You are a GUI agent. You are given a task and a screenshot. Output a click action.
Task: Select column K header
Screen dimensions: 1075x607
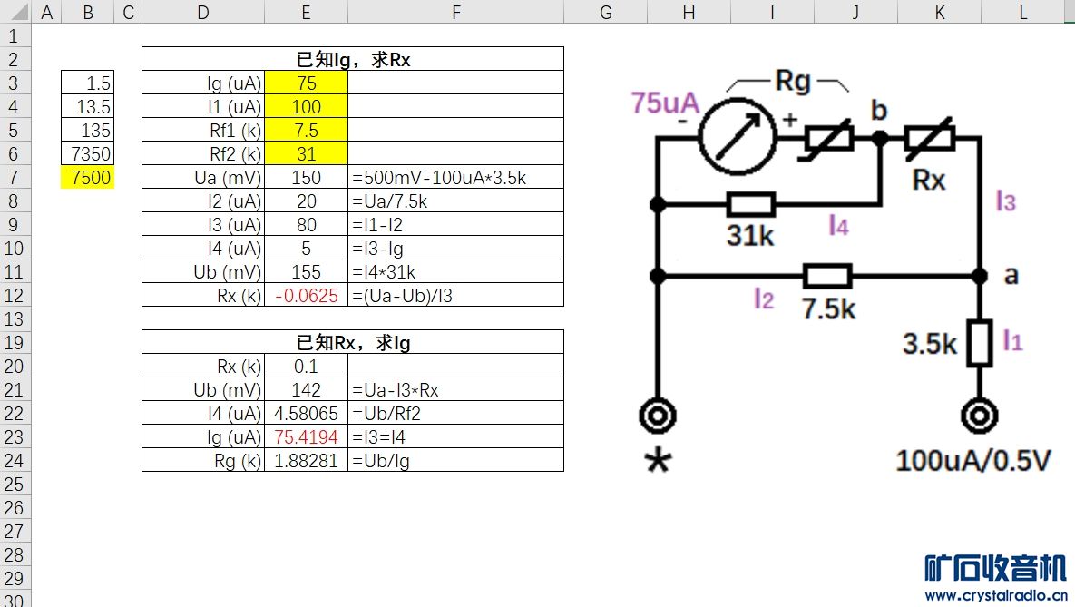[939, 12]
